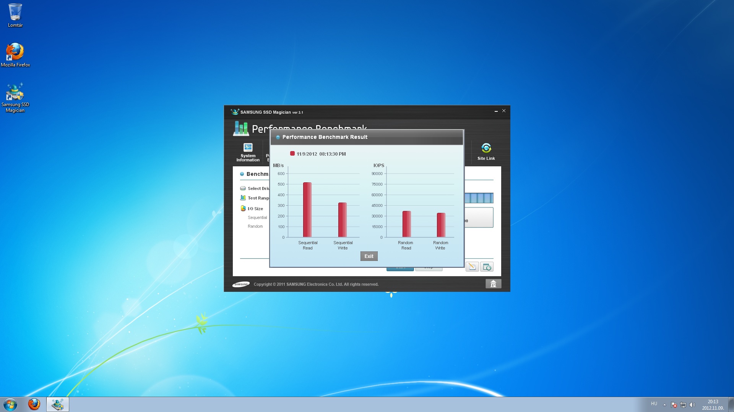Show hidden system tray icons
This screenshot has height=412, width=734.
click(x=664, y=405)
